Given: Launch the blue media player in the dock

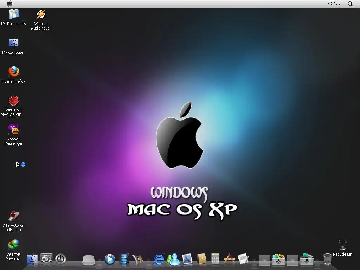Looking at the screenshot, I should point(110,259).
